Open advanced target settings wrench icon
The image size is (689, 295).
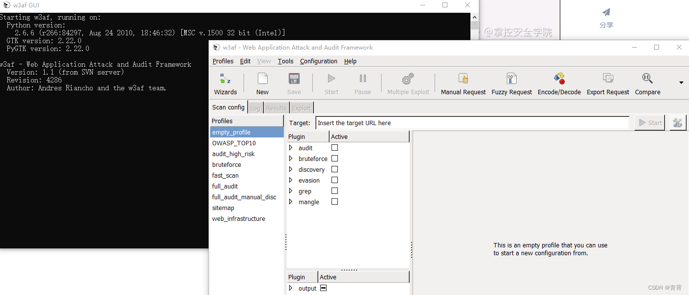click(678, 123)
